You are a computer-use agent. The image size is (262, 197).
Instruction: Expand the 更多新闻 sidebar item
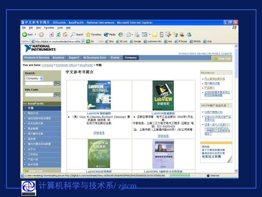(25, 129)
